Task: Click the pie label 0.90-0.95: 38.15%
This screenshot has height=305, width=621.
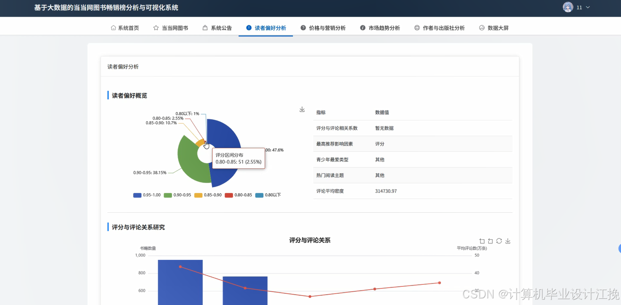Action: [150, 173]
